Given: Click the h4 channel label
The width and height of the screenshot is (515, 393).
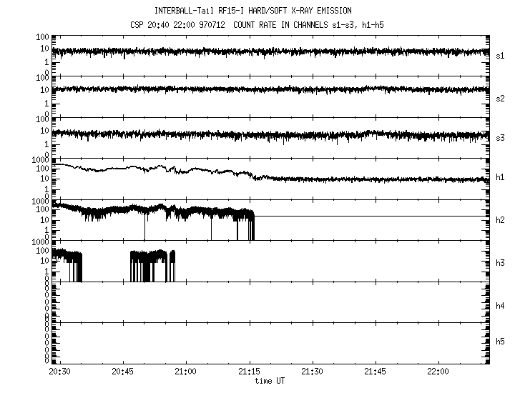Looking at the screenshot, I should [x=501, y=306].
